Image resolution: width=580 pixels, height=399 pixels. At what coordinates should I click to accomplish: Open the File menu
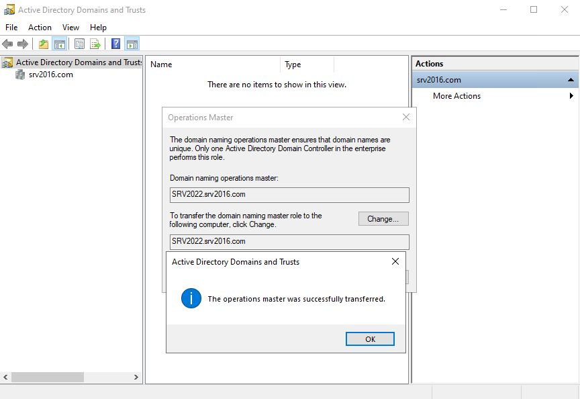click(11, 28)
